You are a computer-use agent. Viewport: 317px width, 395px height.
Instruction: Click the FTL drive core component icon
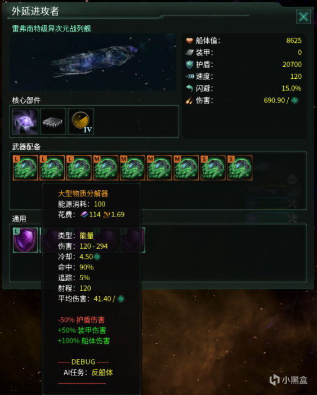pyautogui.click(x=25, y=122)
